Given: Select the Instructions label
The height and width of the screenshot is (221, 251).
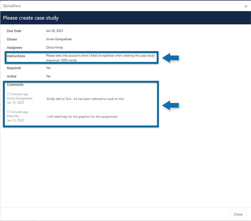Looking at the screenshot, I should tap(16, 56).
